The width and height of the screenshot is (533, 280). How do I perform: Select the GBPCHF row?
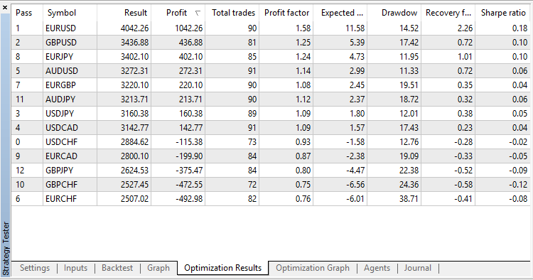[x=271, y=185]
